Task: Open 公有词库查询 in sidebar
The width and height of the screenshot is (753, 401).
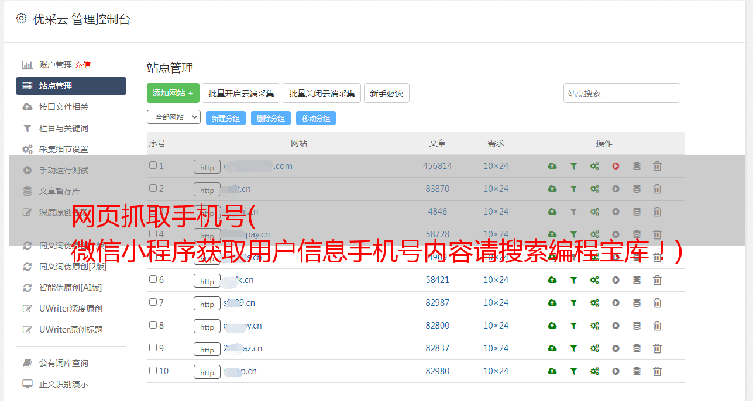Action: click(x=63, y=363)
